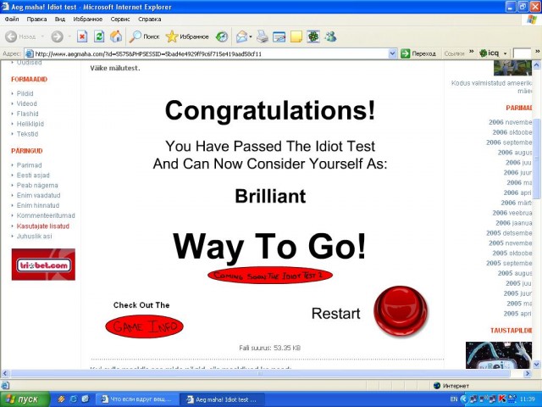The height and width of the screenshot is (407, 542).
Task: Open the Flashid sidebar link
Action: tap(27, 114)
